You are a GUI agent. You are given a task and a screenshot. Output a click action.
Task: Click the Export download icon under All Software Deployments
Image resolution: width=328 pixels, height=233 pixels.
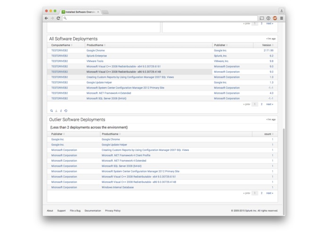click(x=56, y=111)
